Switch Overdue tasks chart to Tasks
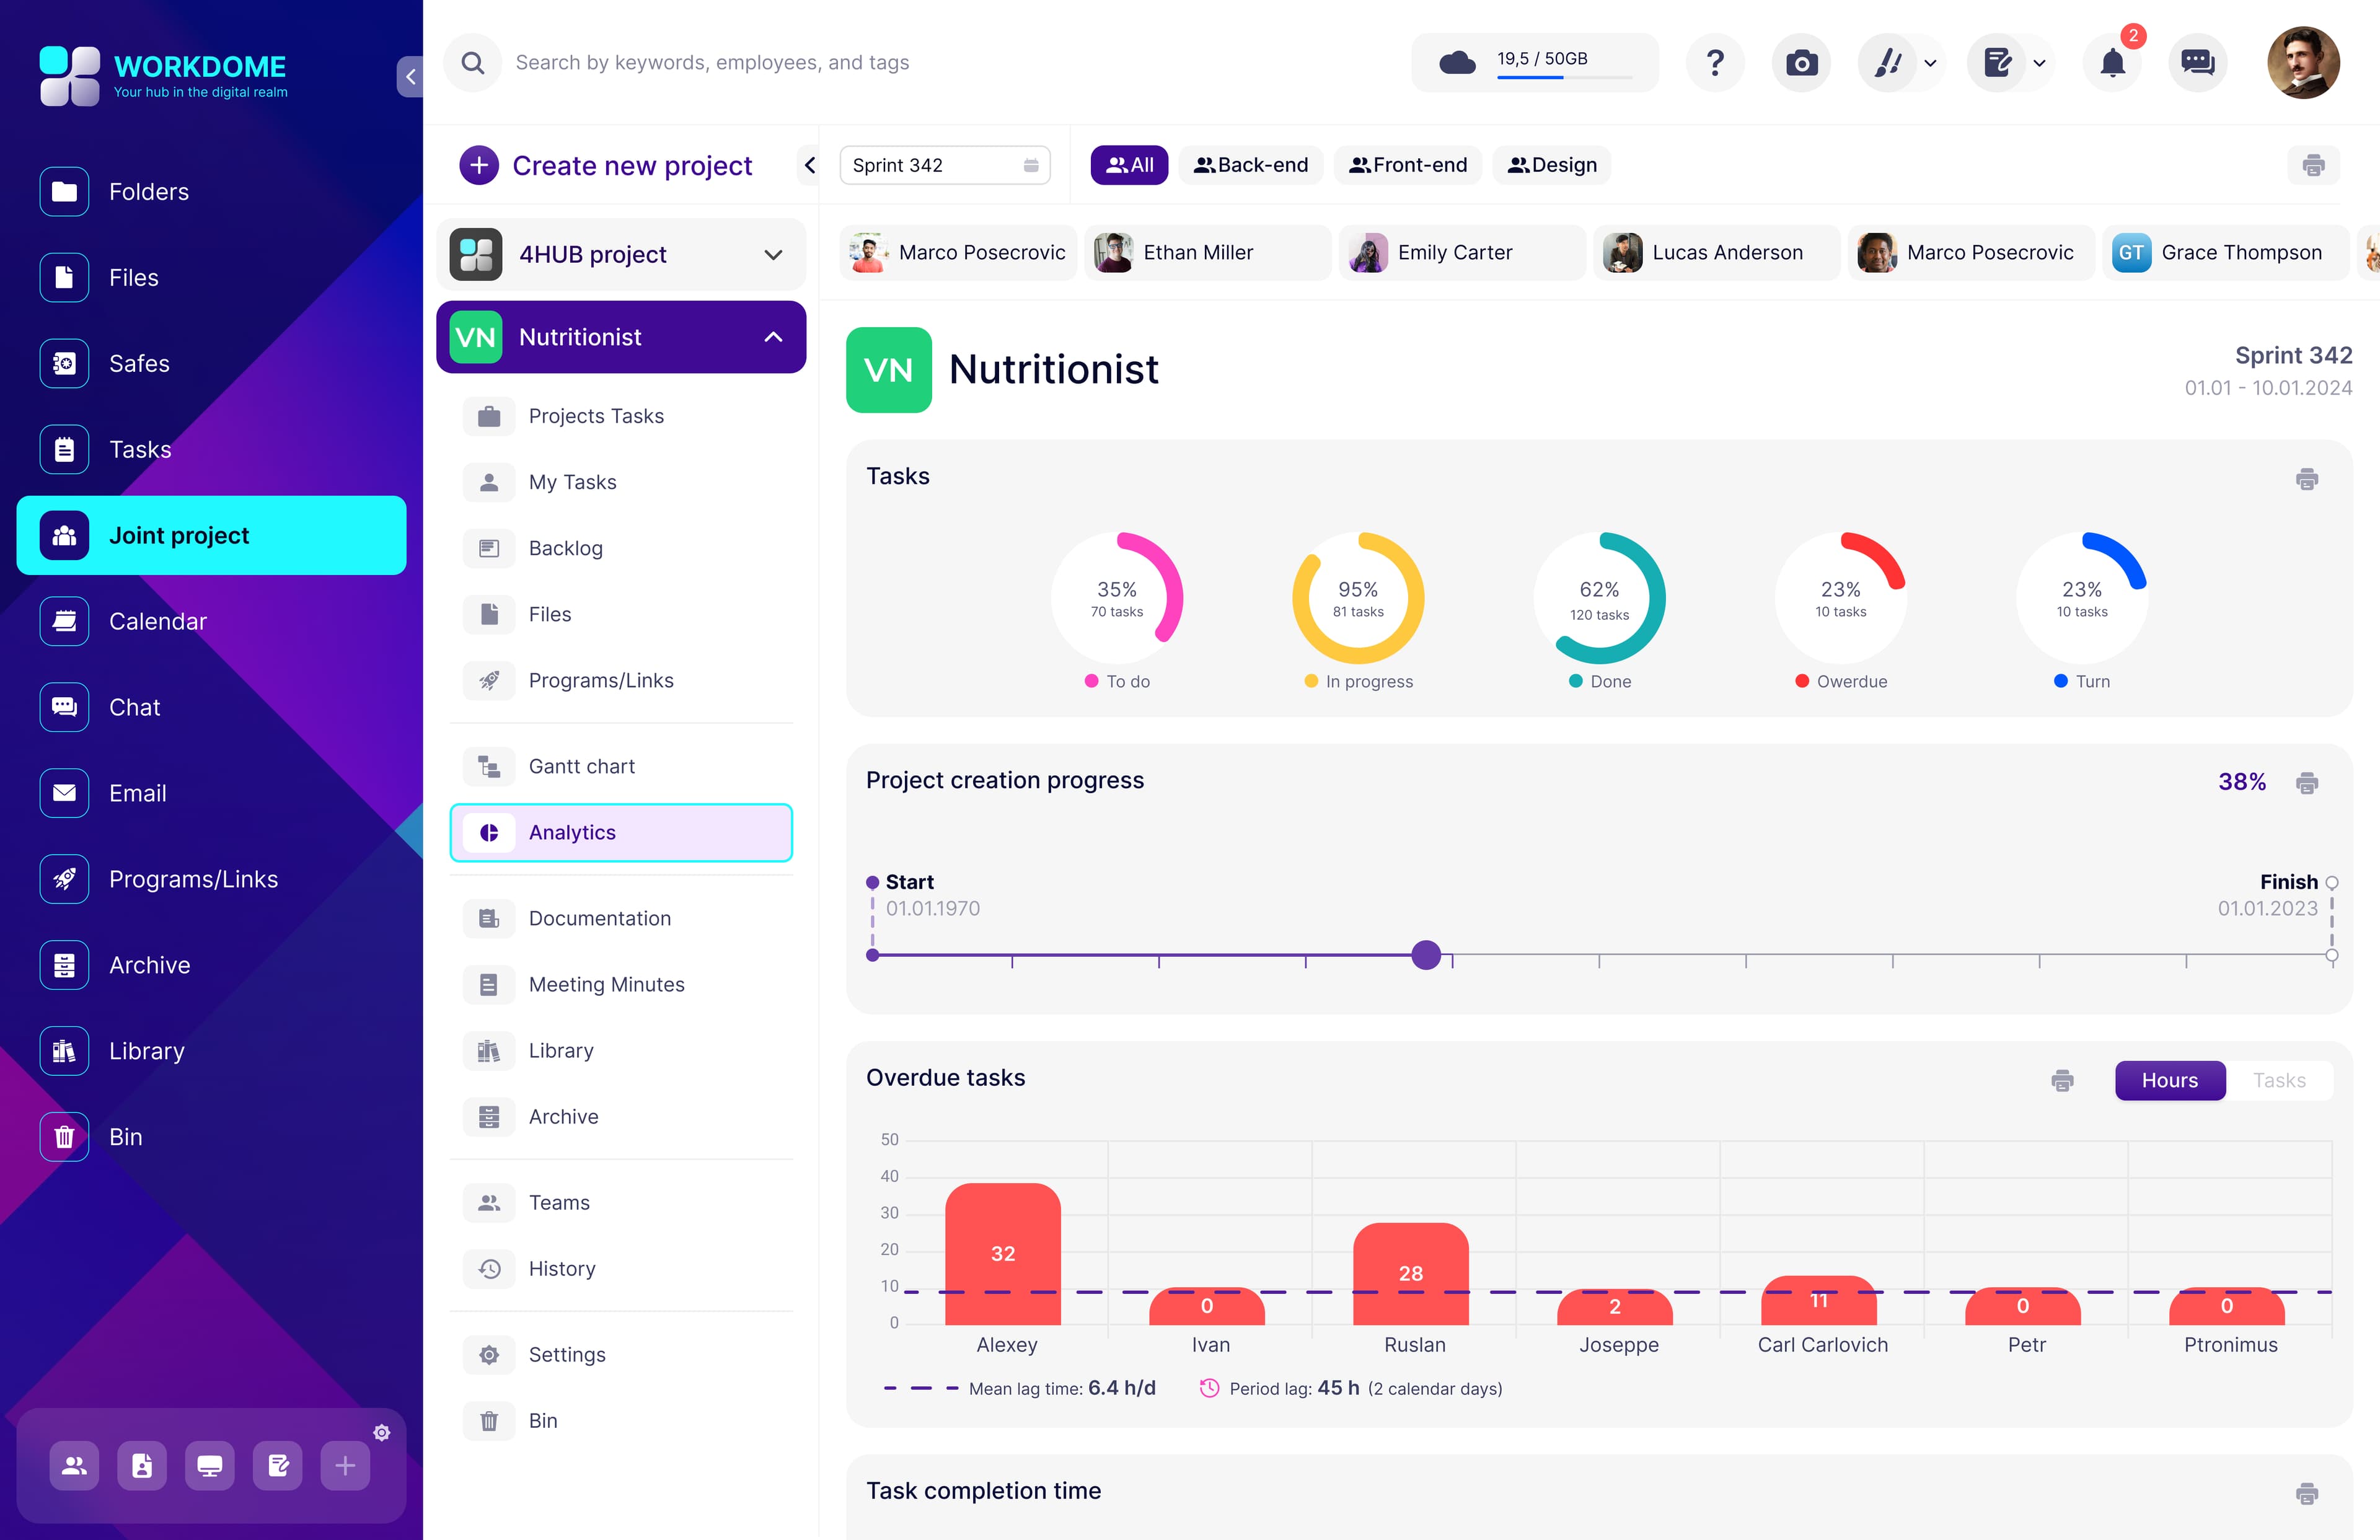Image resolution: width=2380 pixels, height=1540 pixels. pos(2279,1080)
